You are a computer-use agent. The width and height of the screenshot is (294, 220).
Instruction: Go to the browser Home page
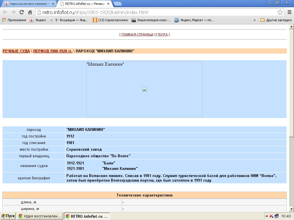click(30, 12)
